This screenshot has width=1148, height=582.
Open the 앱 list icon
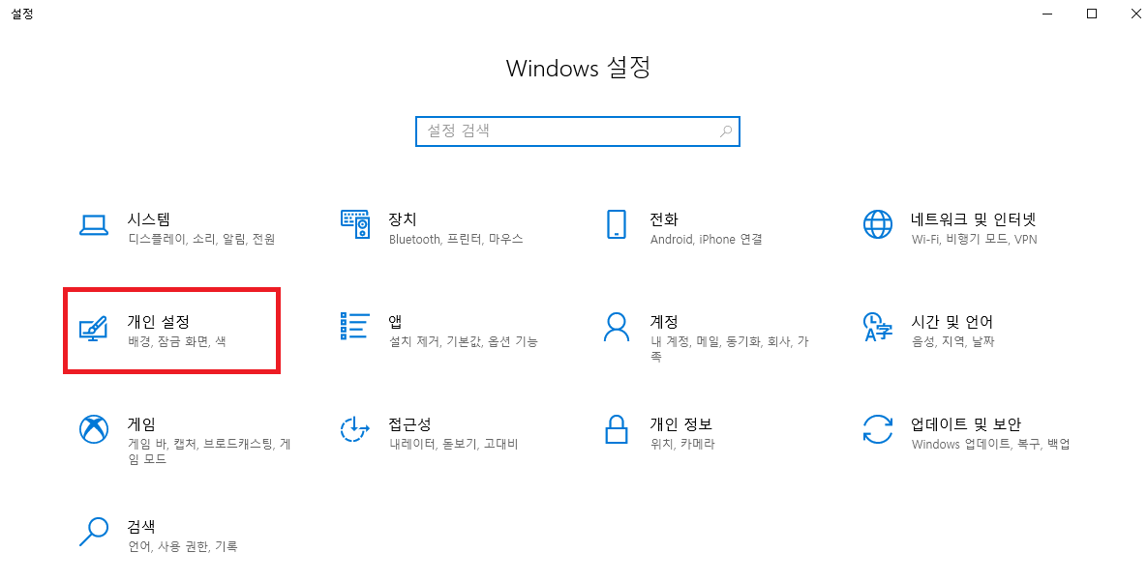pos(354,326)
